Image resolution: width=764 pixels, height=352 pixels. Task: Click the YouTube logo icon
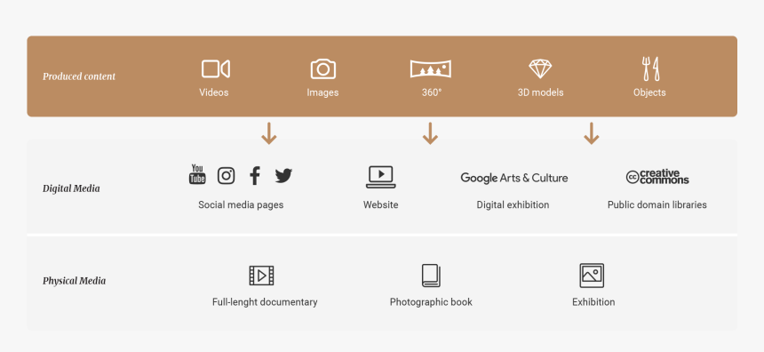197,174
